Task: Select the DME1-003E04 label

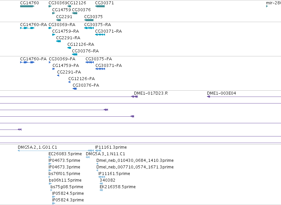Action: click(x=221, y=93)
